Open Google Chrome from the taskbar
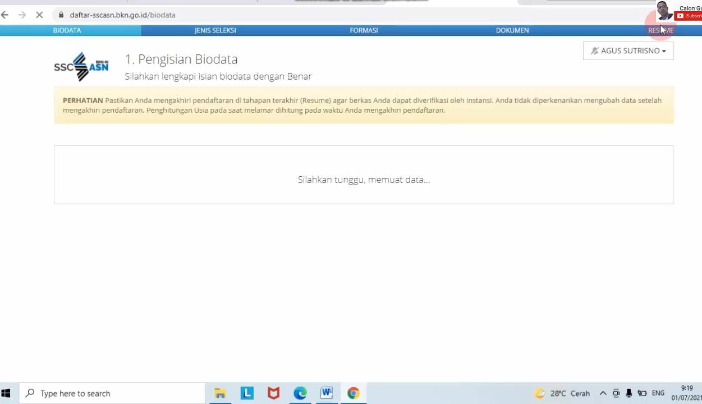The height and width of the screenshot is (404, 702). point(353,393)
